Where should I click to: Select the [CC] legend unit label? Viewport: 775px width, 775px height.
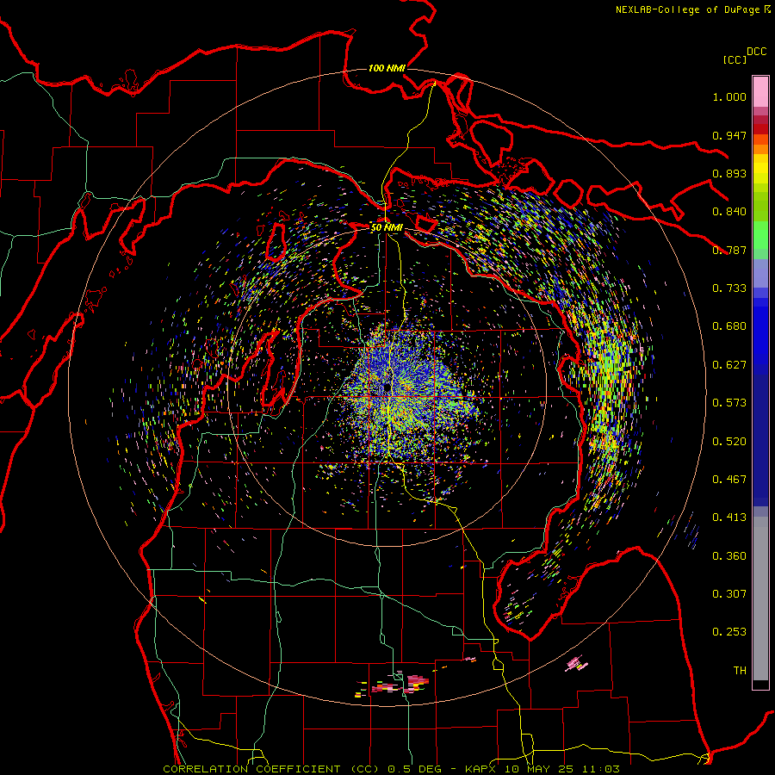pyautogui.click(x=735, y=59)
